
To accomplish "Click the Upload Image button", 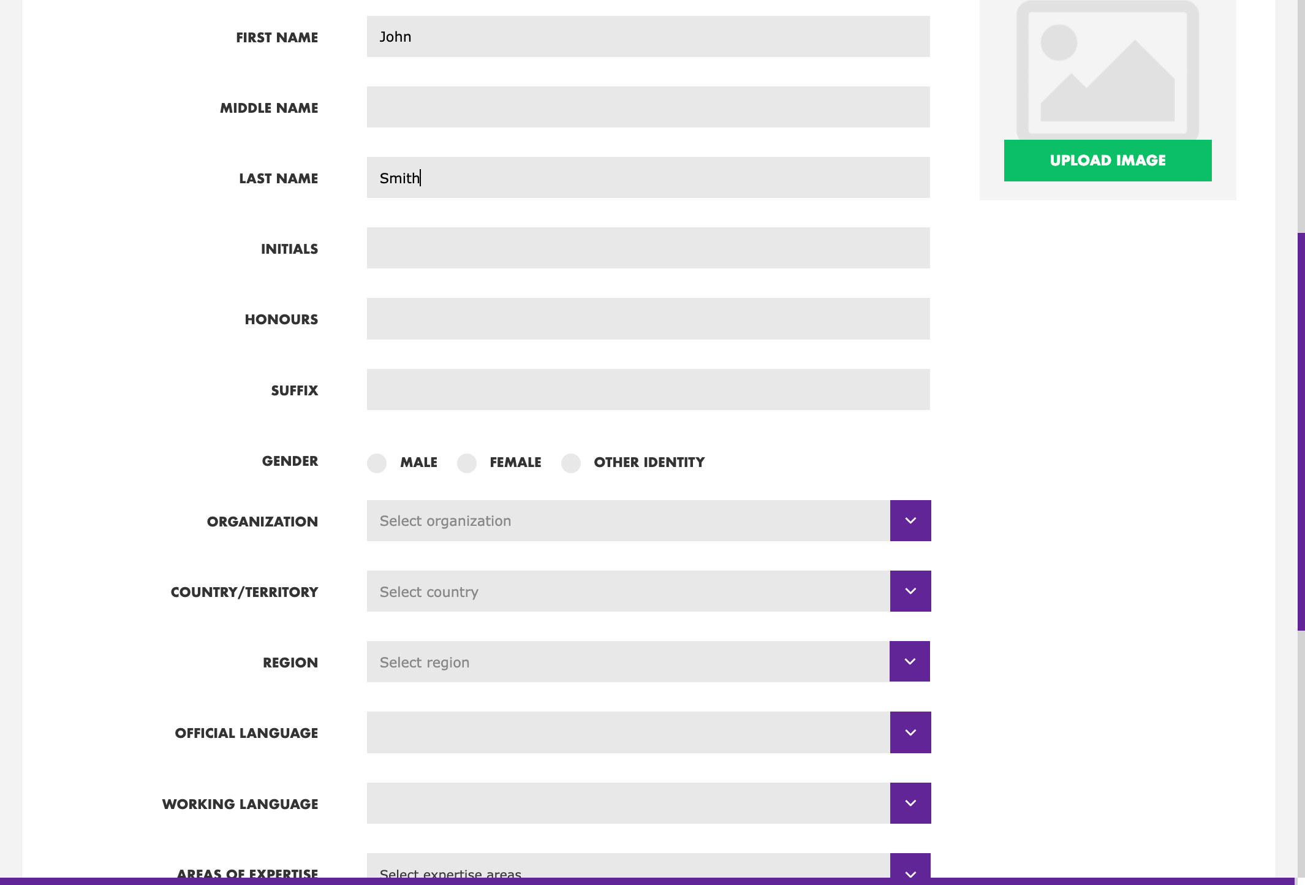I will click(1108, 161).
